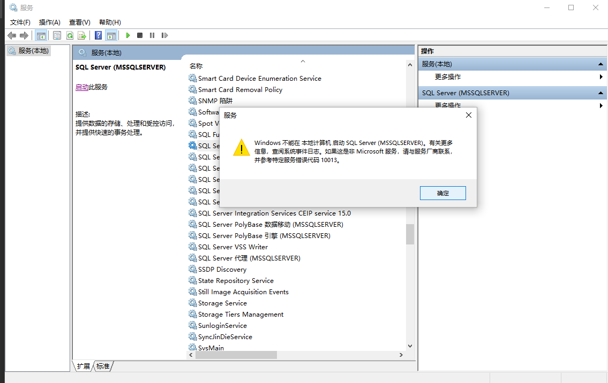Collapse the SQL Server (MSSQLSERVER) actions section

tap(601, 93)
